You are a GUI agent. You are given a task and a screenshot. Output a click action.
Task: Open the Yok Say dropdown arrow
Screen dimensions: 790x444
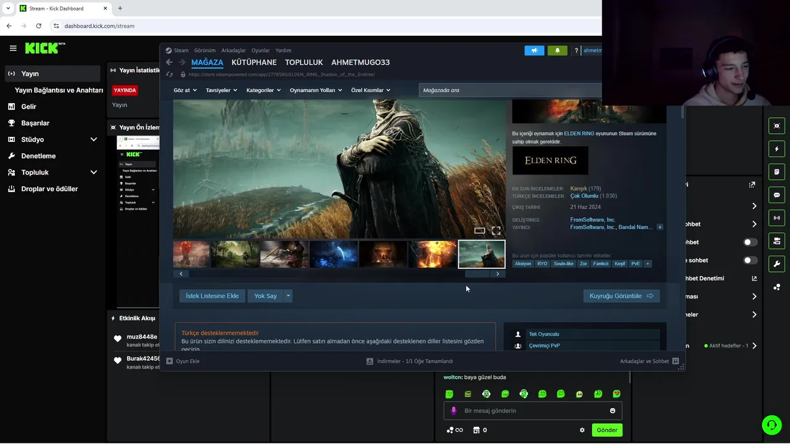[x=288, y=296]
